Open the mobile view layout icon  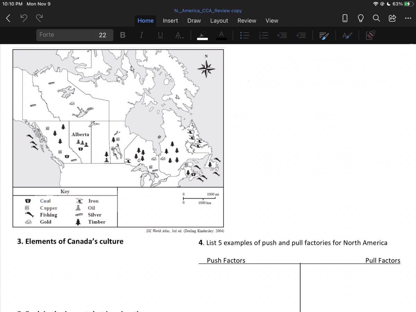[345, 18]
